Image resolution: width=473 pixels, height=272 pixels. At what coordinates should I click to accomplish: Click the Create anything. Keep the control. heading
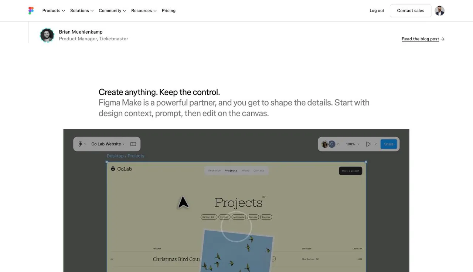point(159,92)
